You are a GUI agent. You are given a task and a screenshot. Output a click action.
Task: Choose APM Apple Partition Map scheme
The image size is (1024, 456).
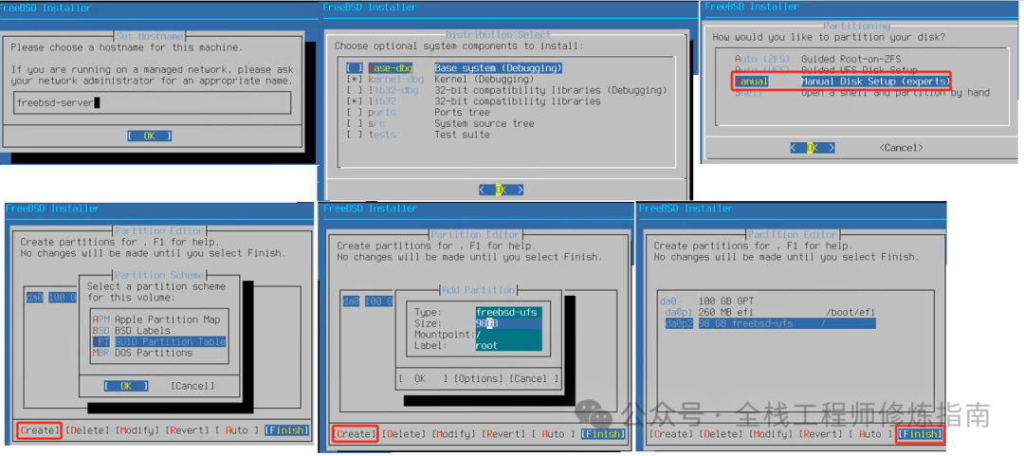pos(155,319)
